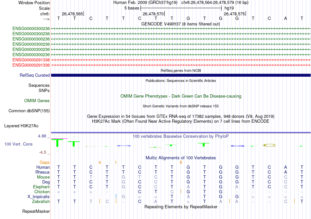Select the Elephant alignment row label
Image resolution: width=311 pixels, height=219 pixels.
42,187
